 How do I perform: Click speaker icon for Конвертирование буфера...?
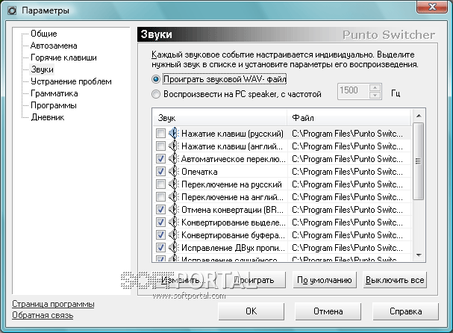pyautogui.click(x=174, y=235)
